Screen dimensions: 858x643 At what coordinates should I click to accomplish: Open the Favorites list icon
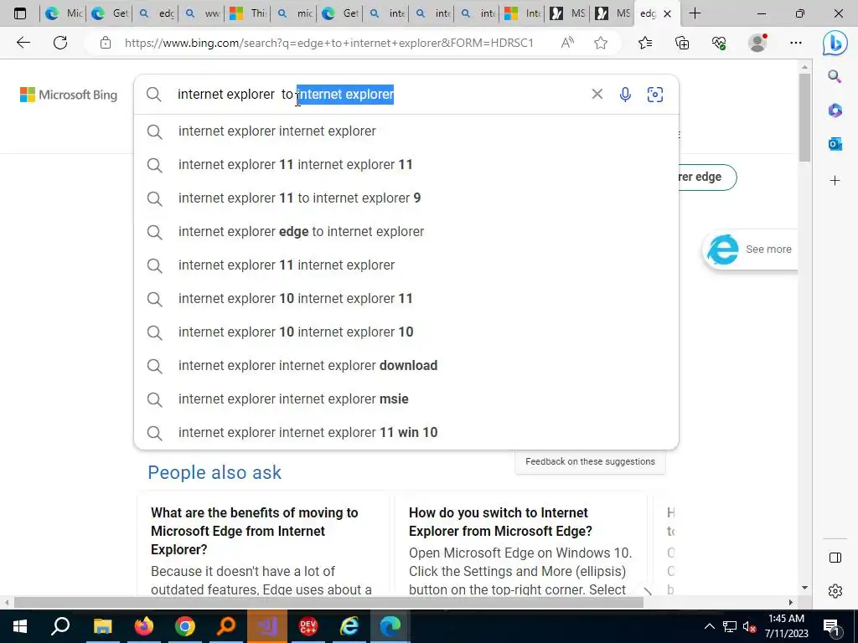(645, 43)
